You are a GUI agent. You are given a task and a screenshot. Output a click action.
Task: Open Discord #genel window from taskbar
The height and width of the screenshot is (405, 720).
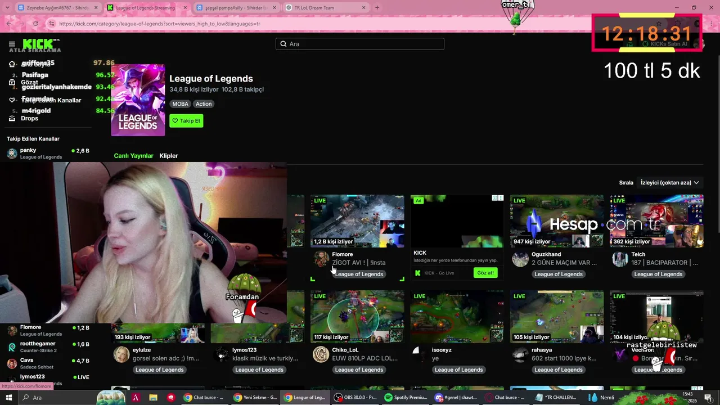(456, 398)
